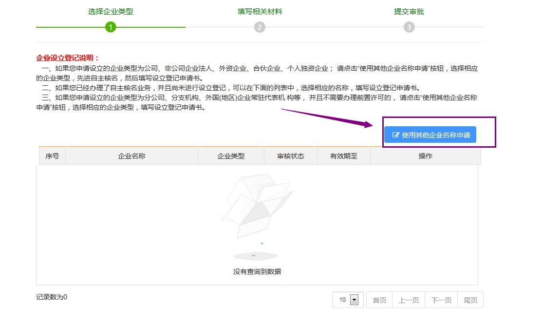Go to previous page with 上一页

[409, 300]
